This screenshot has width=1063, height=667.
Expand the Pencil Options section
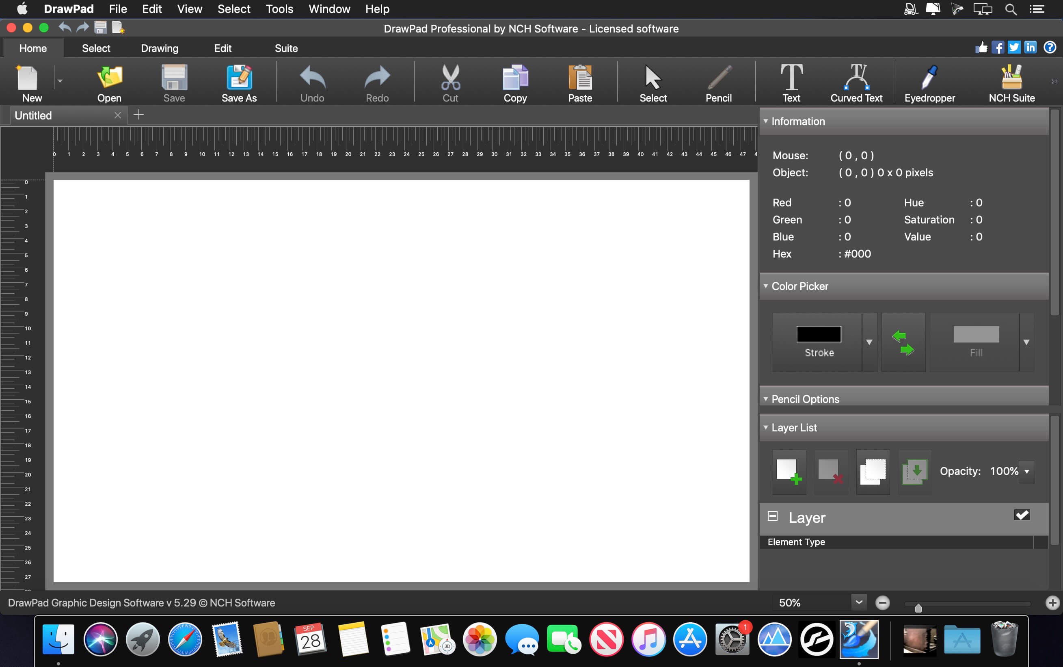pyautogui.click(x=766, y=399)
